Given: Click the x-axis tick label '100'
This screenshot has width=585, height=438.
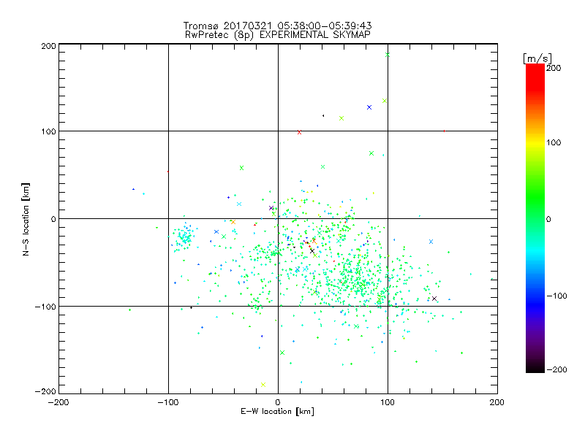Looking at the screenshot, I should [388, 402].
